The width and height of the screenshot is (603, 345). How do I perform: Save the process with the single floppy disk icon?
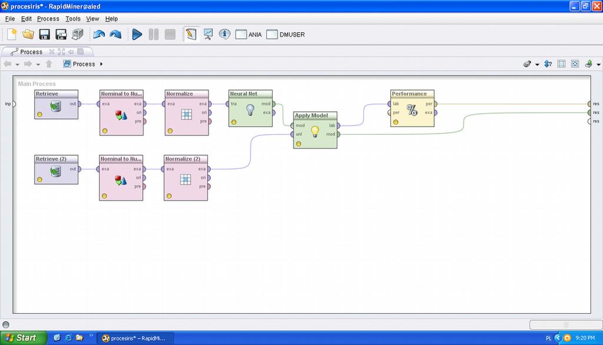click(45, 34)
